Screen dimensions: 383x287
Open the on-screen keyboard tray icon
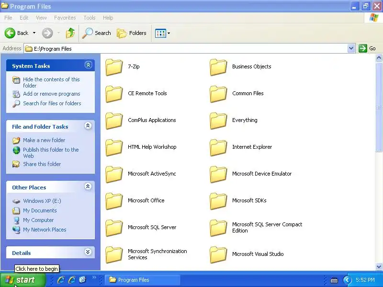pos(334,280)
